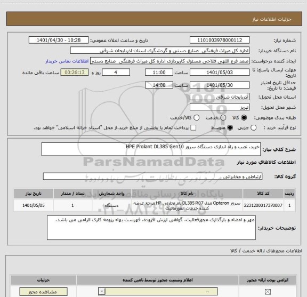This screenshot has width=307, height=297.
Task: Click the deadline time field 11:00
Action: pos(159,73)
